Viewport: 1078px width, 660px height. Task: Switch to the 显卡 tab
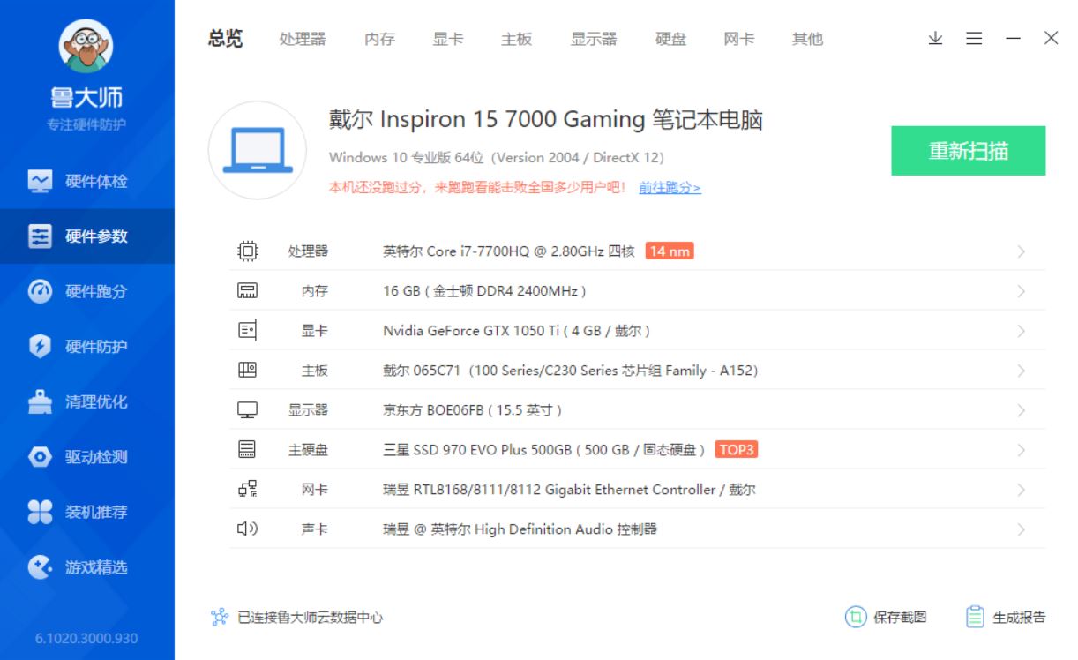[x=449, y=39]
